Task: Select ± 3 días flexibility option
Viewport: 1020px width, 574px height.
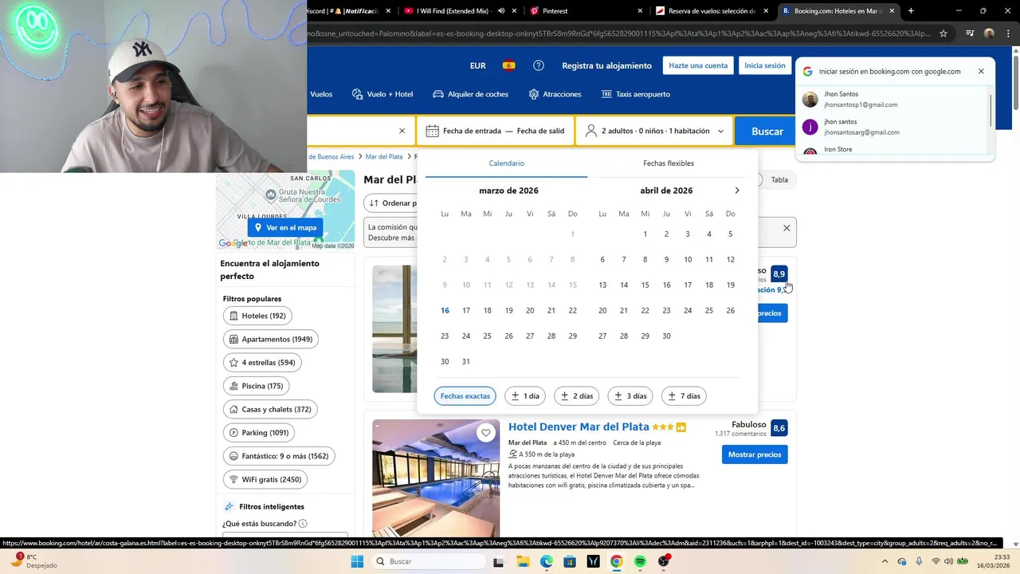Action: (x=630, y=395)
